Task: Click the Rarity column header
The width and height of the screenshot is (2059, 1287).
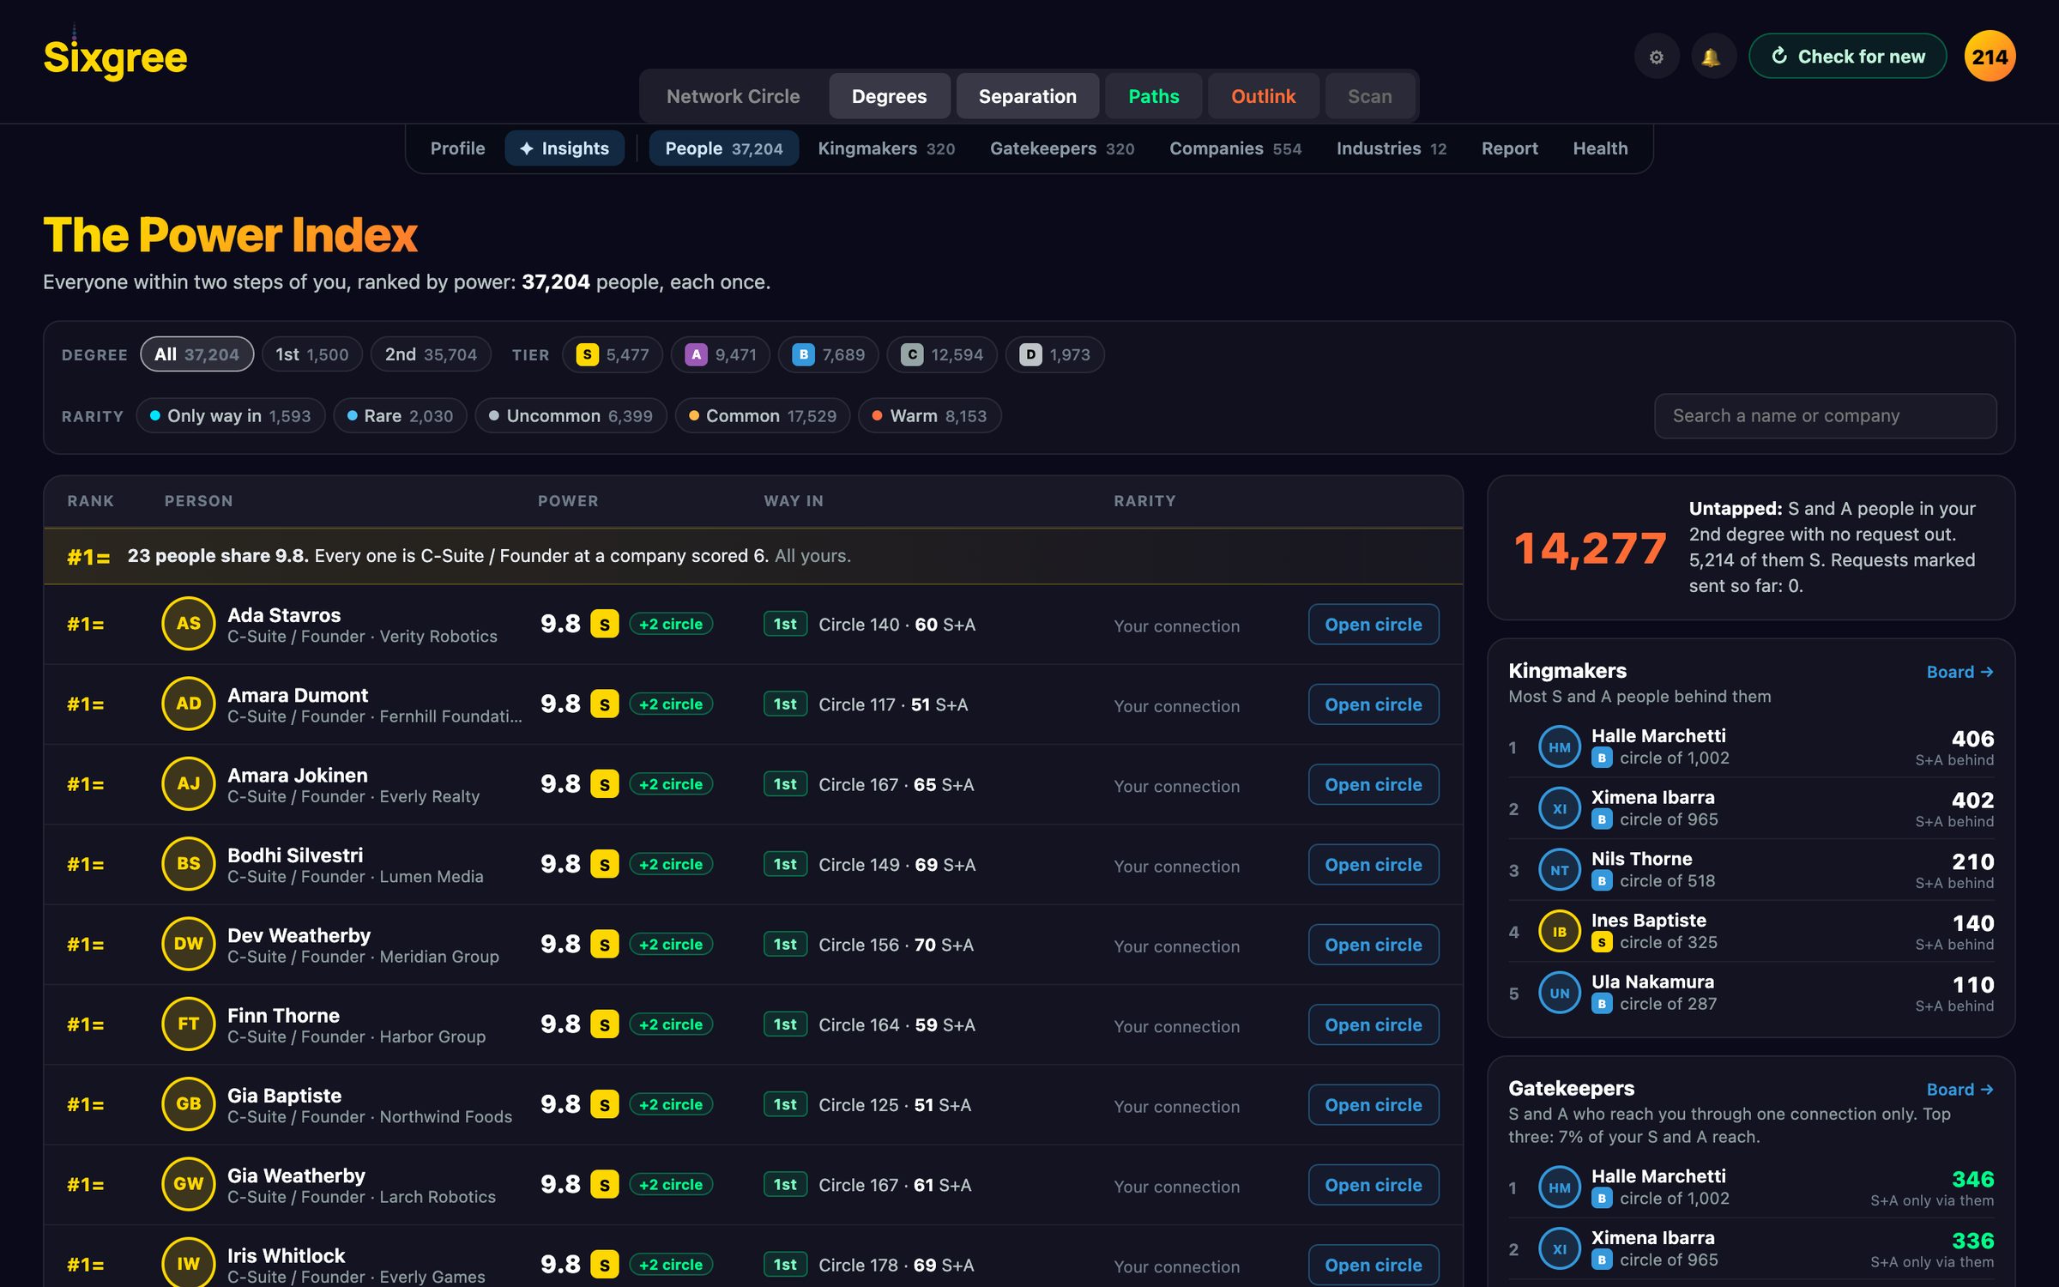Action: 1144,501
